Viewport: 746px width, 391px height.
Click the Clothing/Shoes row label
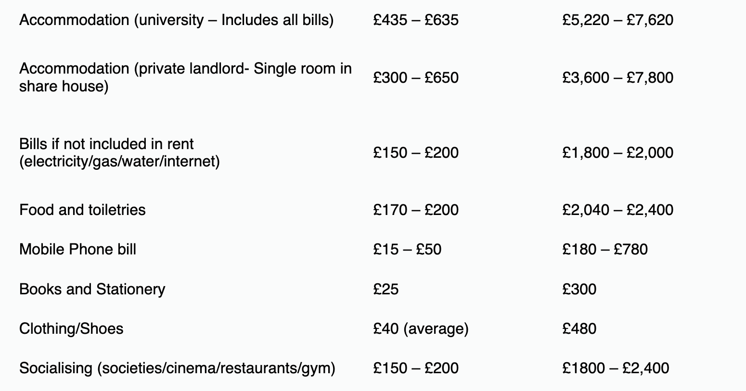click(71, 328)
